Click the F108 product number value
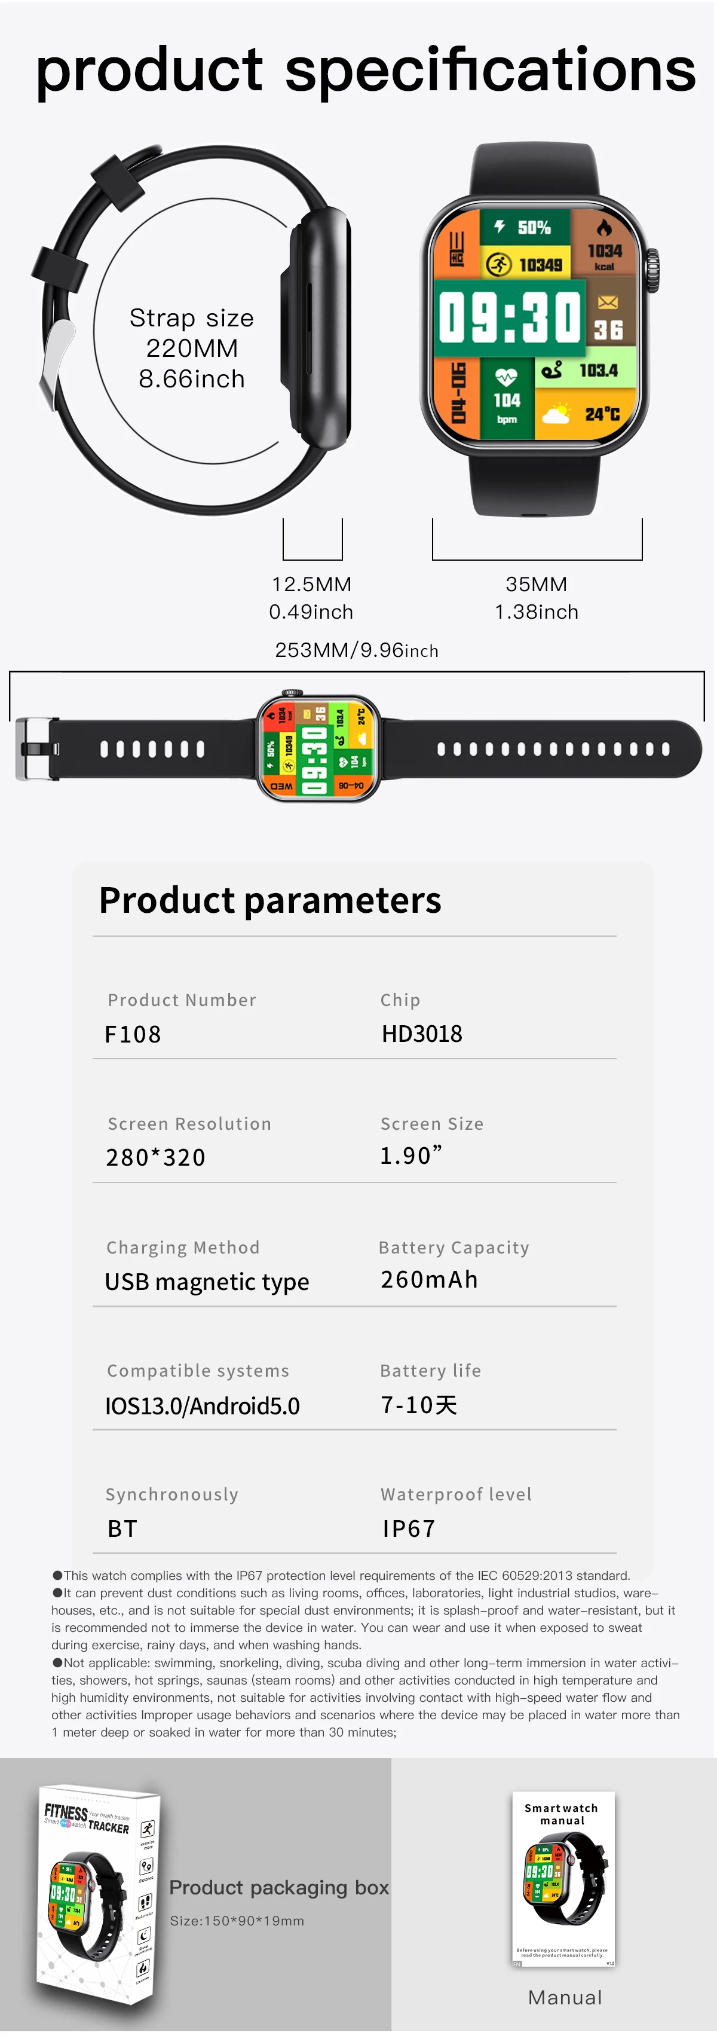This screenshot has width=717, height=2042. tap(133, 1035)
